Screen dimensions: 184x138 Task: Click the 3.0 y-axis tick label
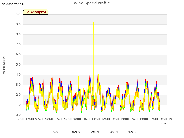[x=18, y=85]
